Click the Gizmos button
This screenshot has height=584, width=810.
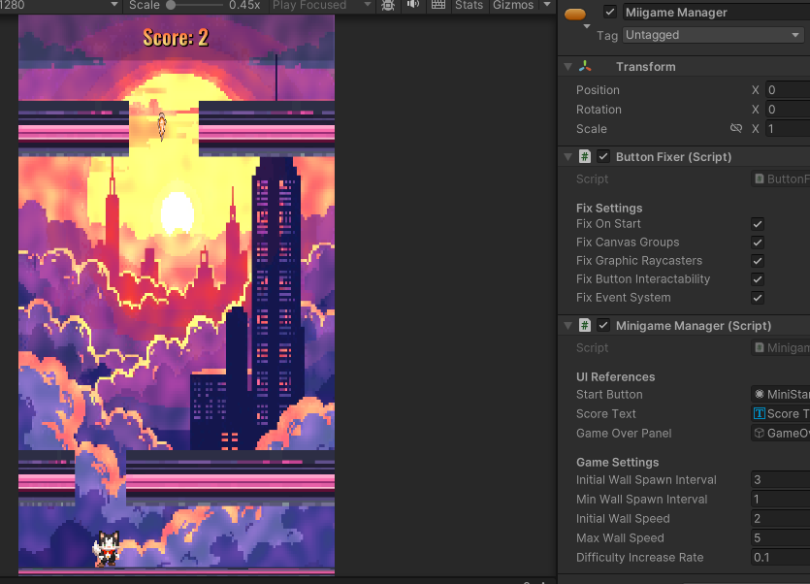[513, 5]
